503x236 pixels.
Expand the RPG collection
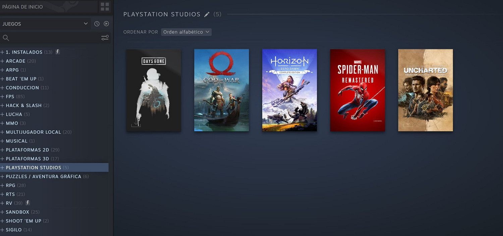[2, 185]
